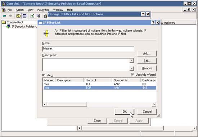Click the IP Filters horizontal scrollbar thumb
The width and height of the screenshot is (198, 137).
pos(67,104)
